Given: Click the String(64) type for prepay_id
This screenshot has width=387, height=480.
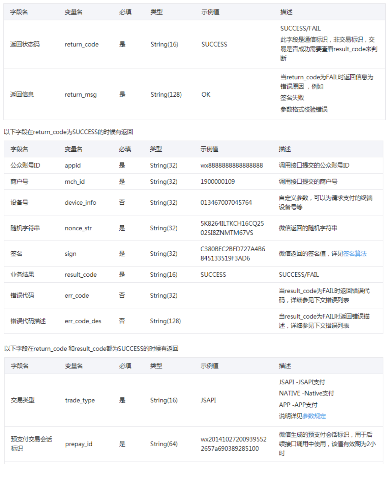Looking at the screenshot, I should click(x=164, y=444).
